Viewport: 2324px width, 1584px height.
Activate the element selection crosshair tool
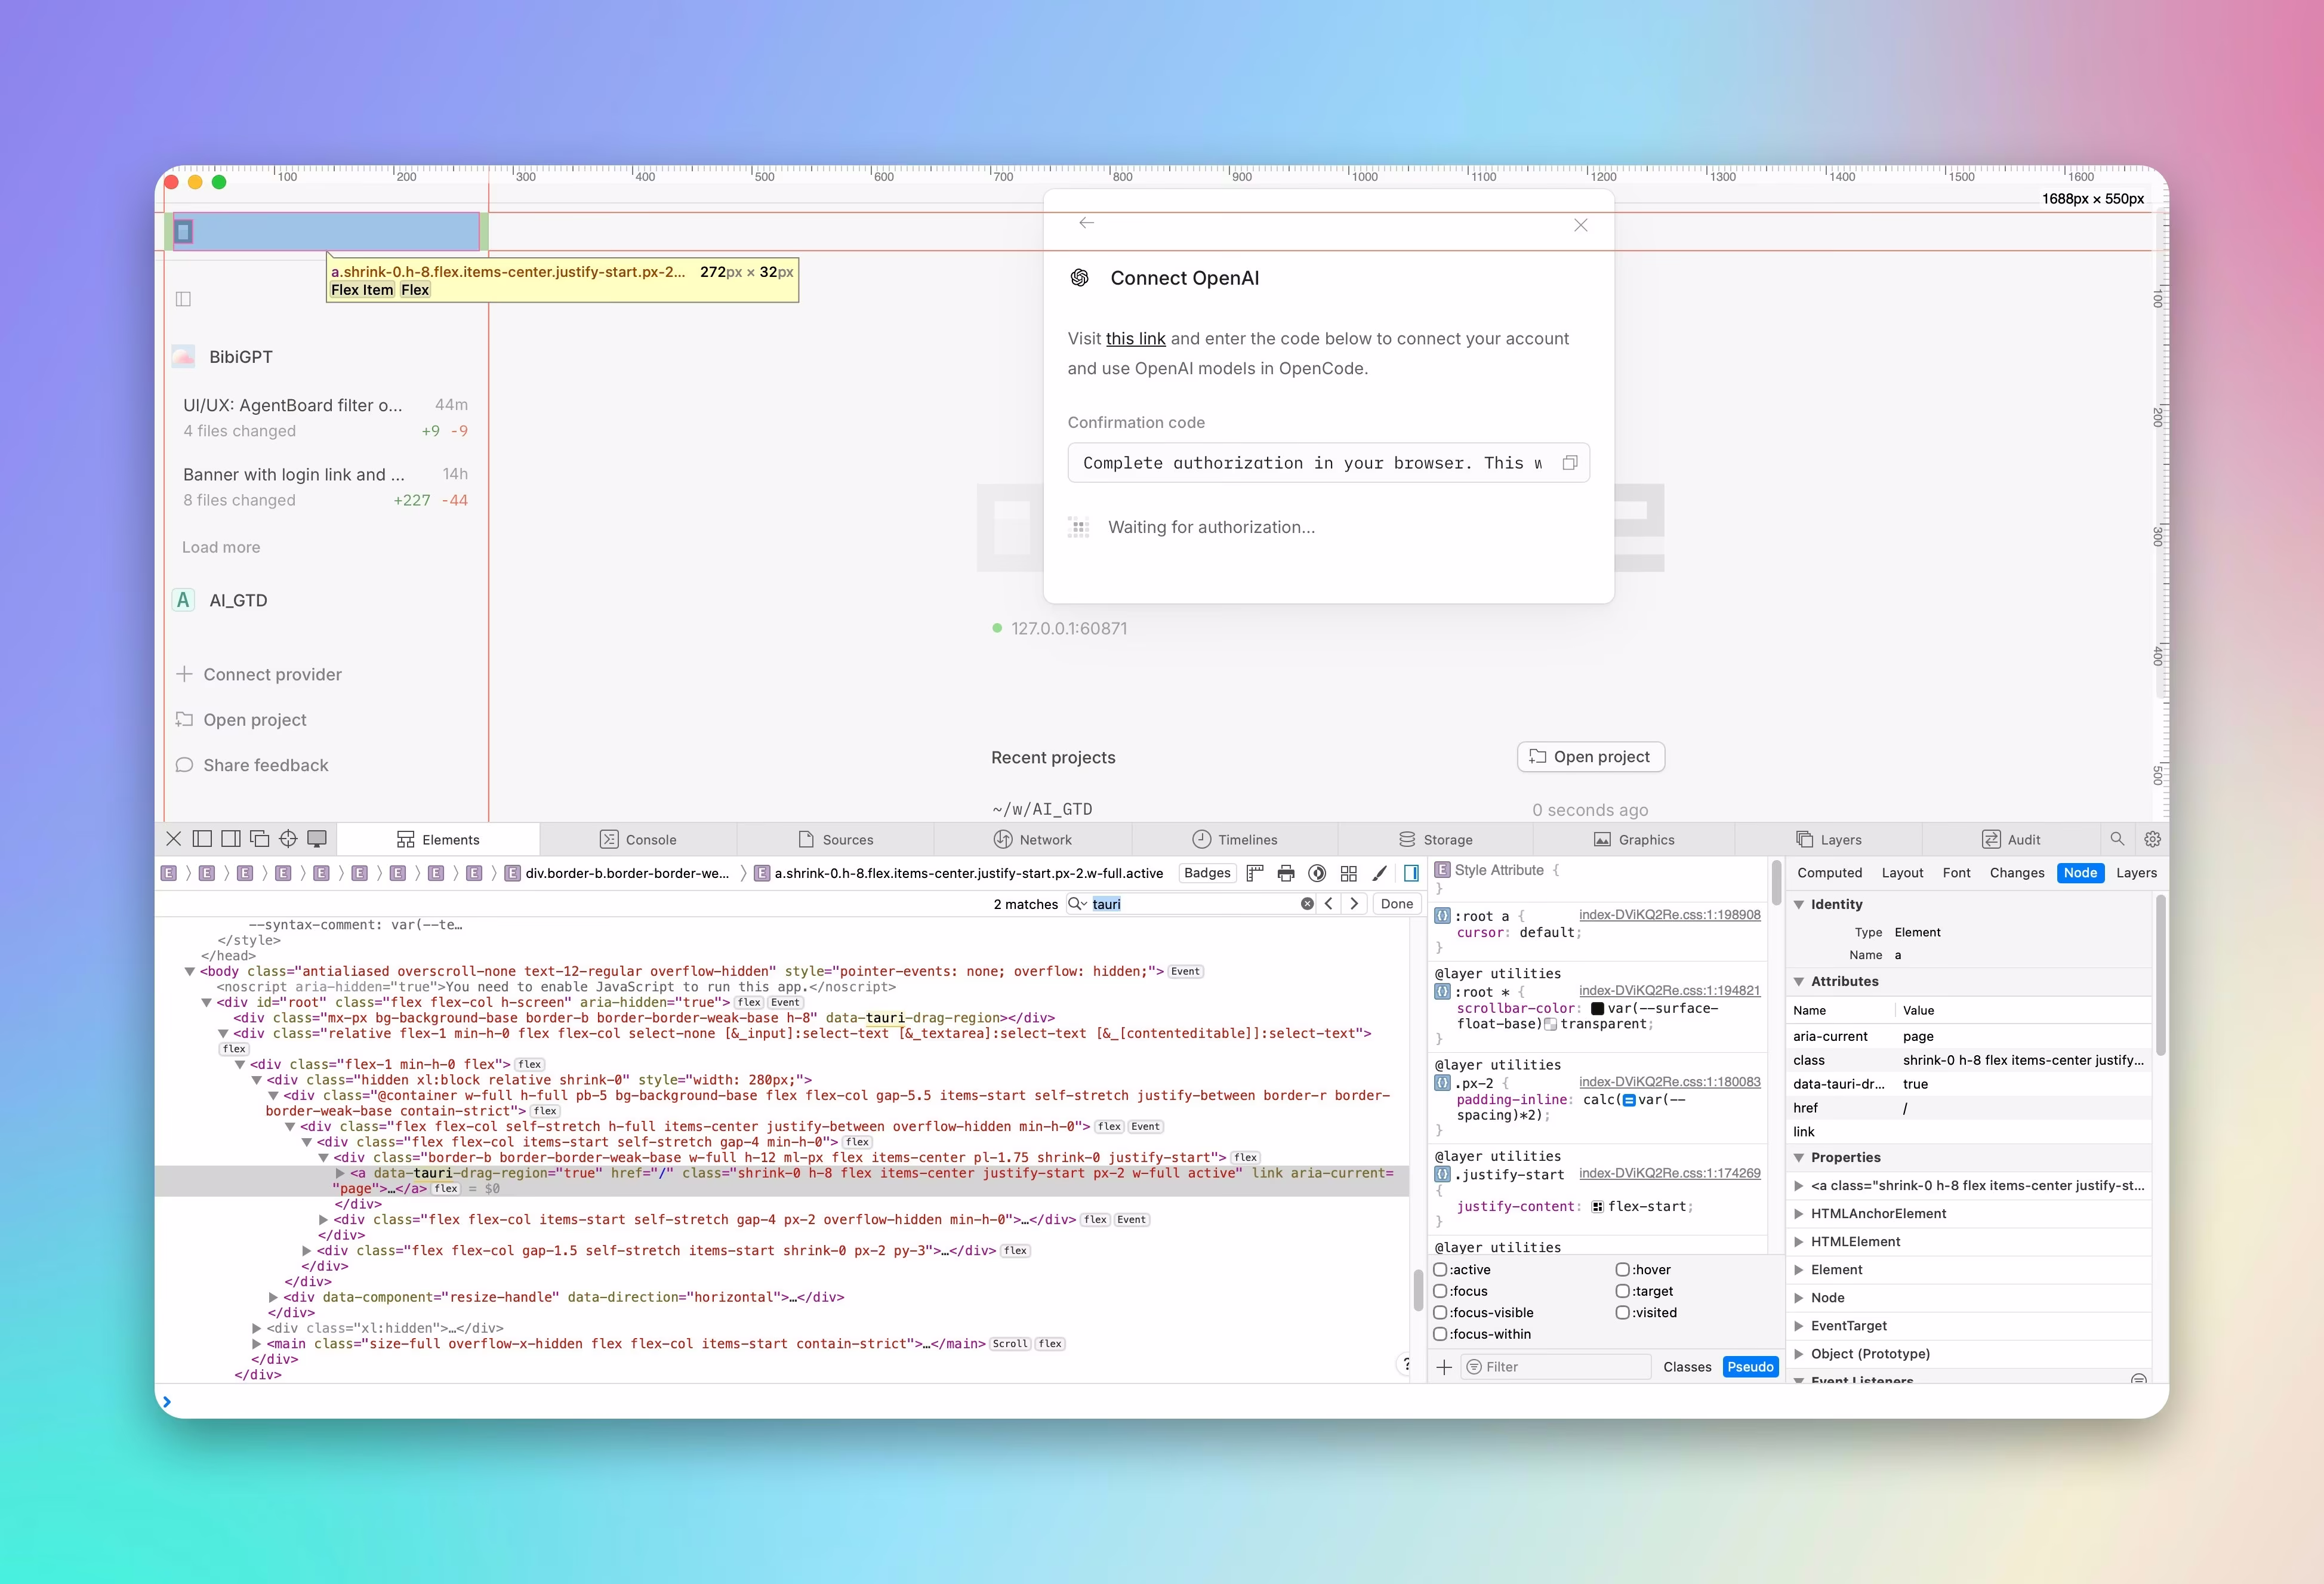(x=289, y=839)
